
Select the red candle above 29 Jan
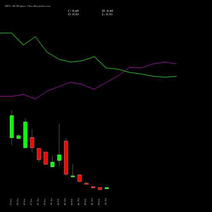click(46, 158)
